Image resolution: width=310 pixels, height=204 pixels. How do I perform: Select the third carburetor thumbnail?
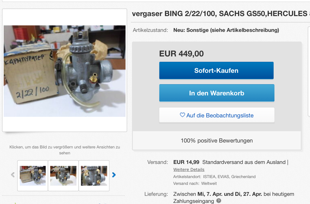[x=94, y=176]
